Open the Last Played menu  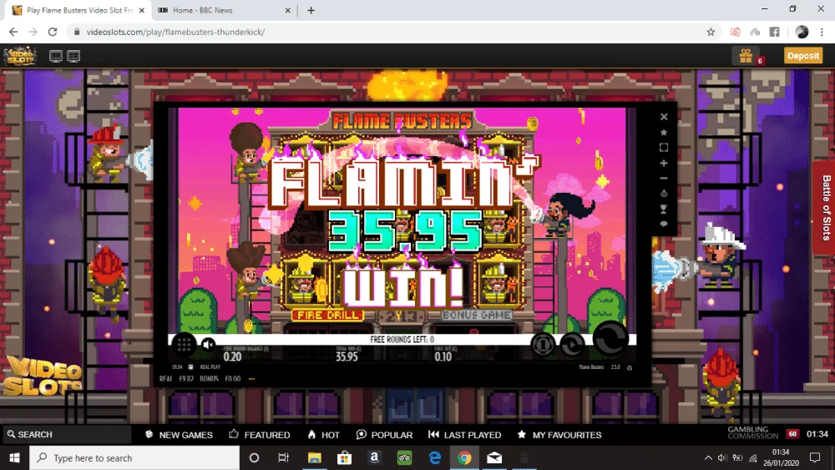click(465, 435)
